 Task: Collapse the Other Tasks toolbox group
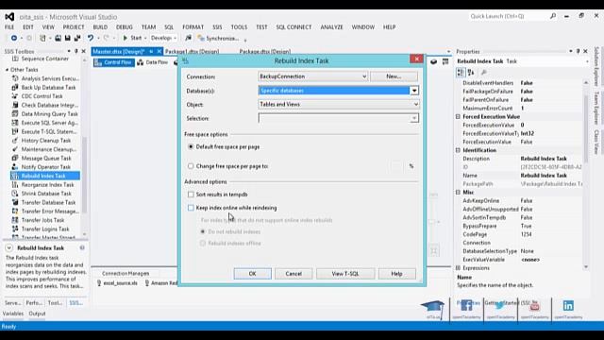[x=7, y=70]
